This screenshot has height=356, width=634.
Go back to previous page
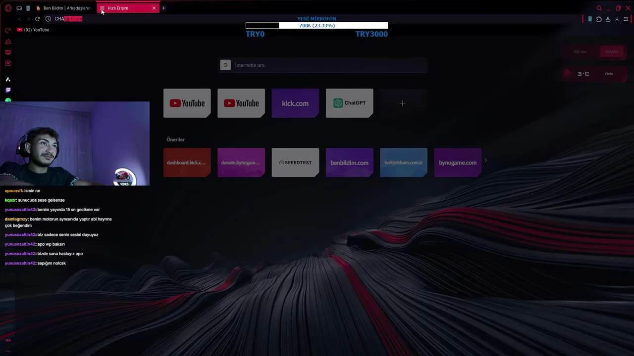point(19,19)
